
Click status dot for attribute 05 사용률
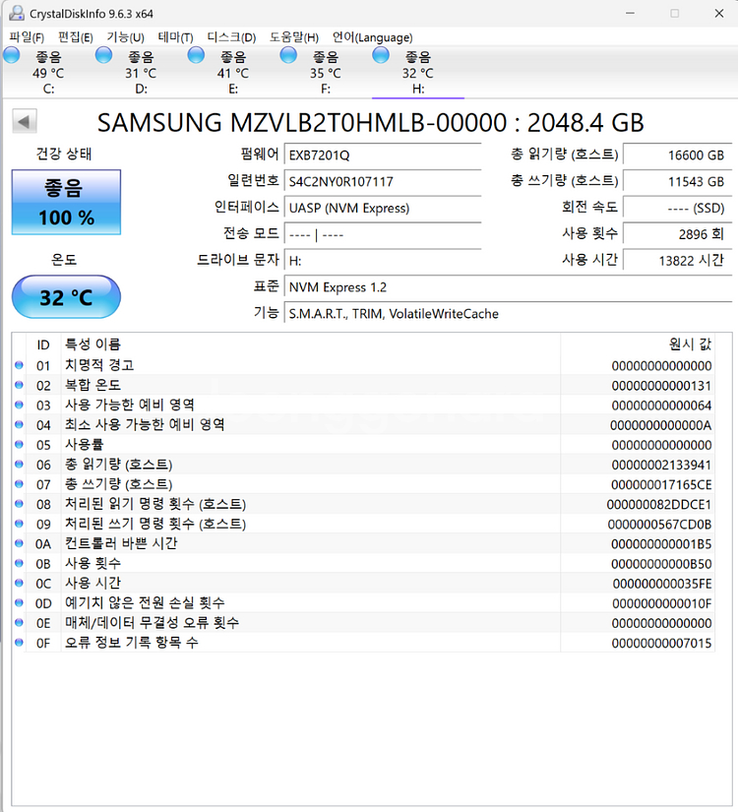click(x=19, y=444)
